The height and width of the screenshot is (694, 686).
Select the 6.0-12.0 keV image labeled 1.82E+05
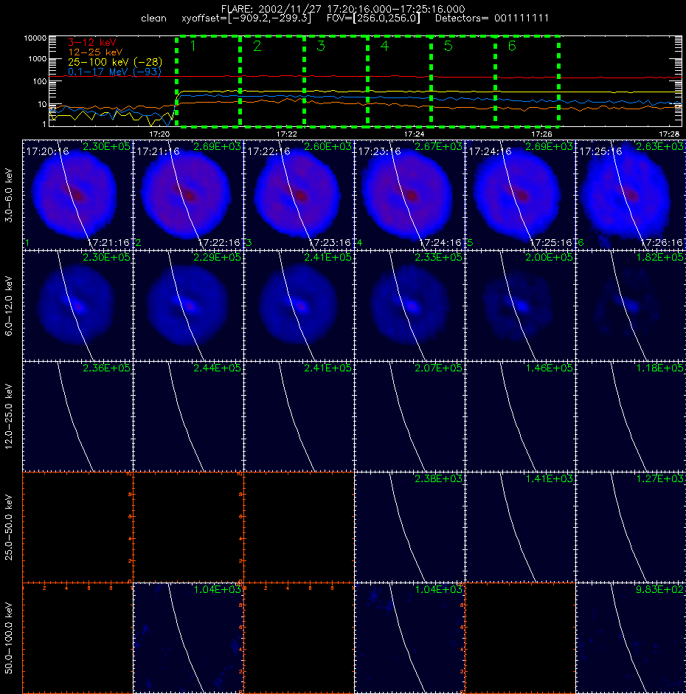(x=631, y=306)
